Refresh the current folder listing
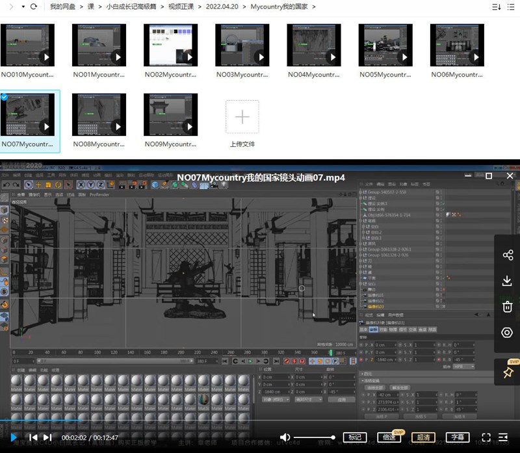520x453 pixels. (x=34, y=6)
